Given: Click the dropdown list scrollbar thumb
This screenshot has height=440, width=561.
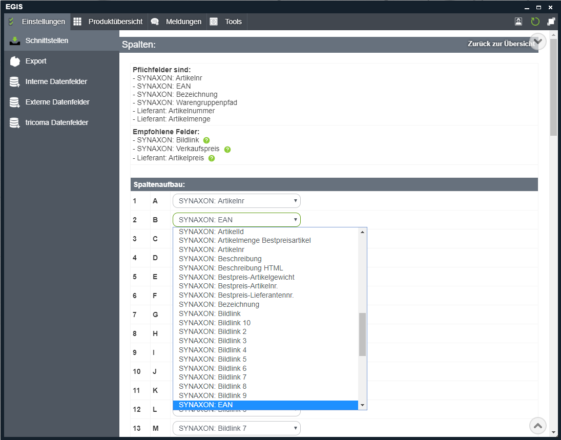Looking at the screenshot, I should pos(362,334).
